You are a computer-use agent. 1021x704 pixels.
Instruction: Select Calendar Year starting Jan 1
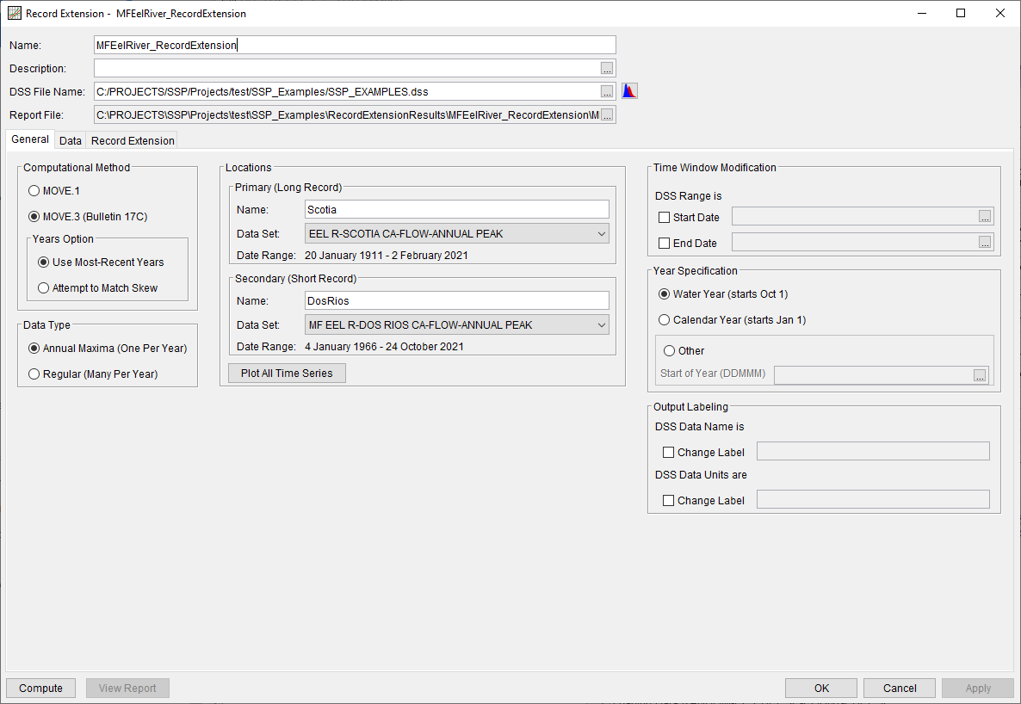(x=664, y=319)
